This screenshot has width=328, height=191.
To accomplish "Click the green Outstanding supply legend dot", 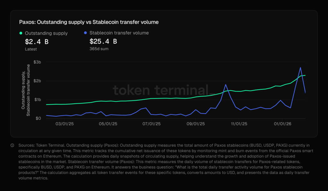I will 21,33.
